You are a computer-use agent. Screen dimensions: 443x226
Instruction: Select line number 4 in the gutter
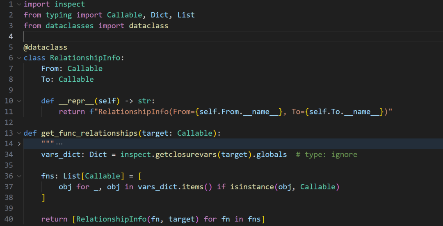[11, 37]
